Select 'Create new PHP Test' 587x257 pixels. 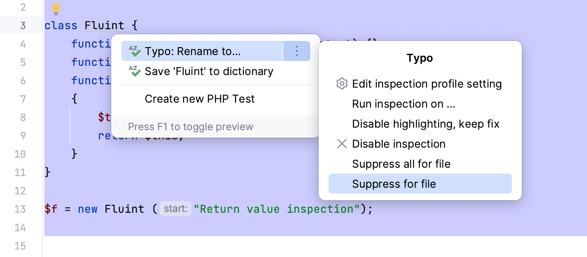tap(199, 99)
